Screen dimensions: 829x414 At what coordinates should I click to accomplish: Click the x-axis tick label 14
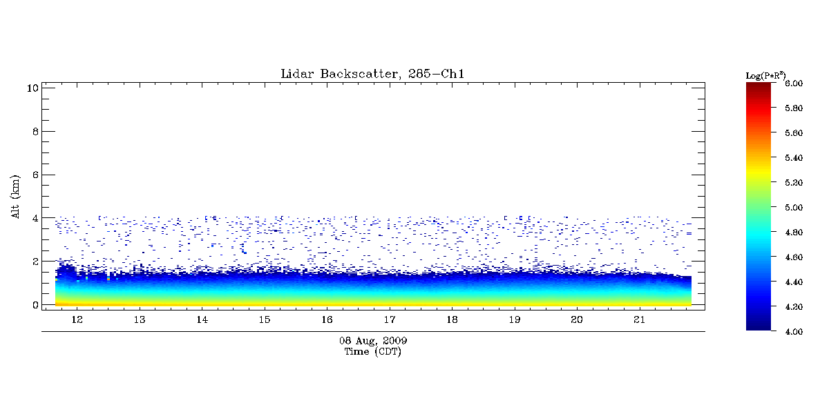pyautogui.click(x=202, y=319)
